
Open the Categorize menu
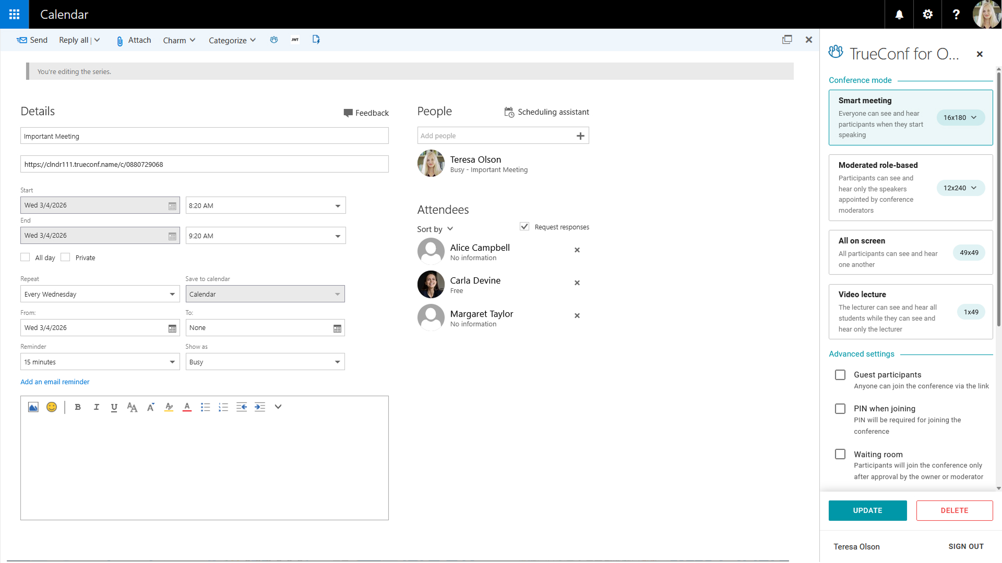pos(232,40)
